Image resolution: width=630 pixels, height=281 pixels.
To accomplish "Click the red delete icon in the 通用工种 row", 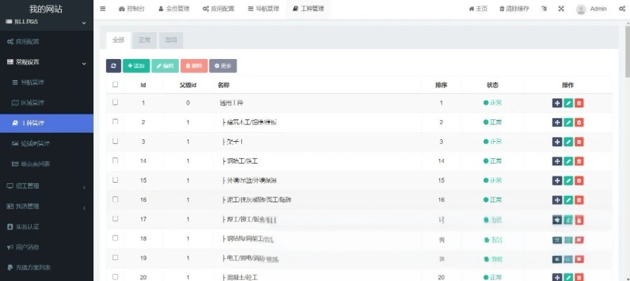I will [579, 103].
